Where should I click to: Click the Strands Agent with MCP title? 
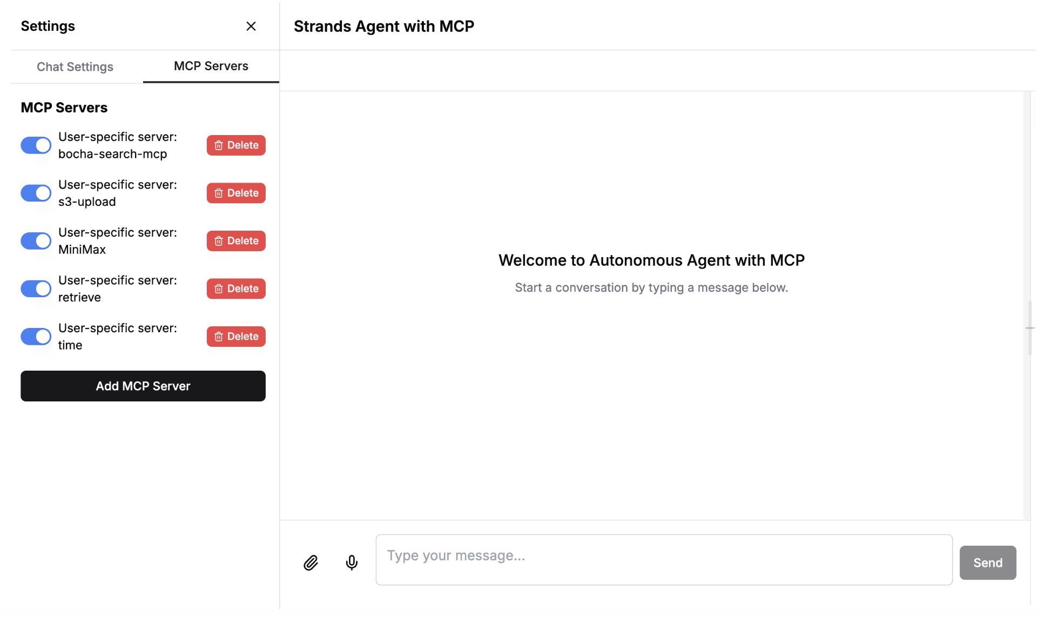384,26
